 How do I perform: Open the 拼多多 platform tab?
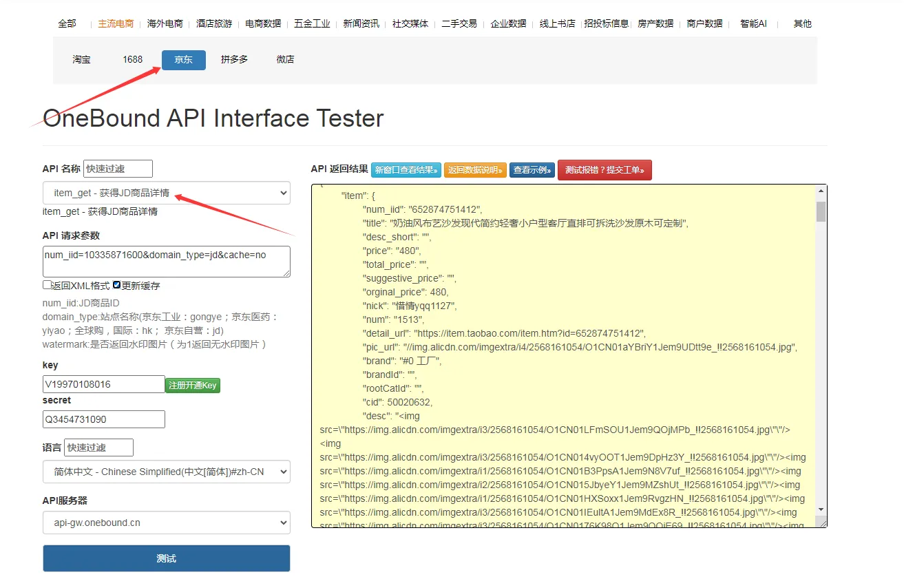(234, 60)
